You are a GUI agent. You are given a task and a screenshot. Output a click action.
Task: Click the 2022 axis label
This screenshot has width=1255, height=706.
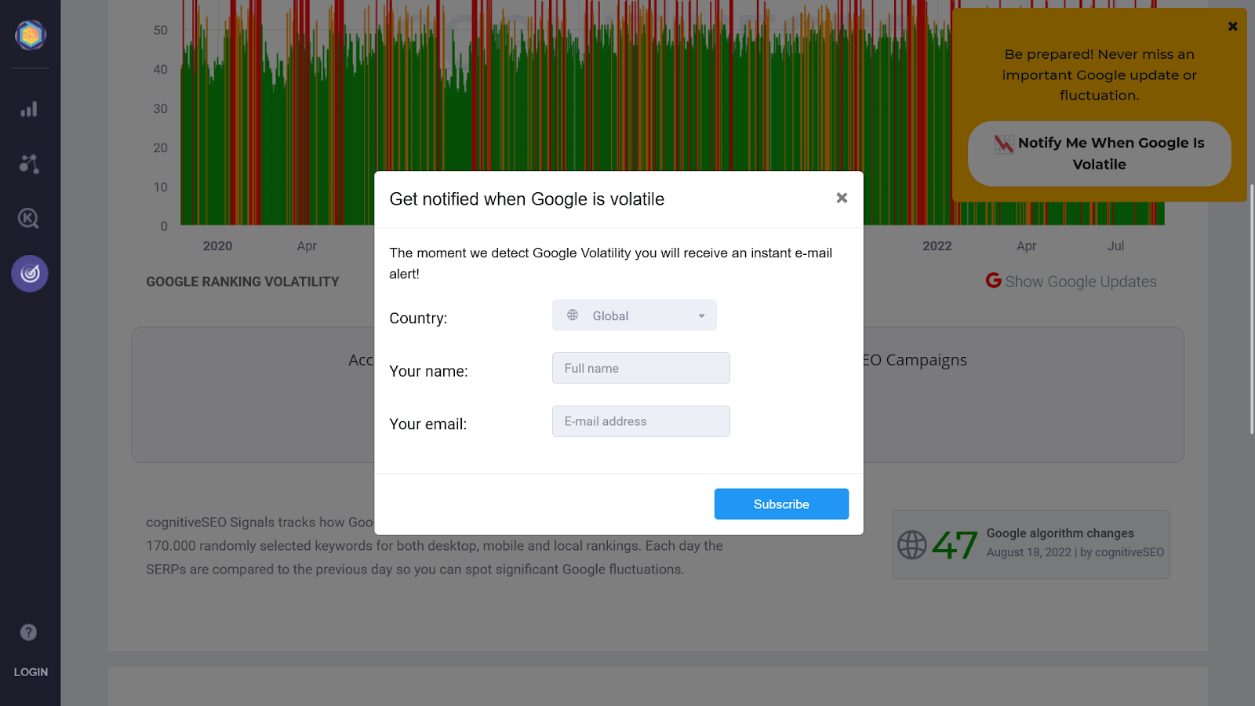tap(937, 246)
